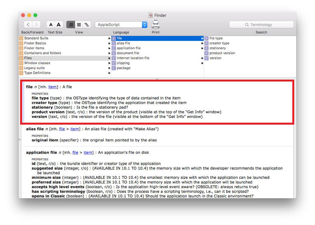Viewport: 315px width, 225px height.
Task: Expand arrow for Finder Basics
Action: tap(109, 43)
